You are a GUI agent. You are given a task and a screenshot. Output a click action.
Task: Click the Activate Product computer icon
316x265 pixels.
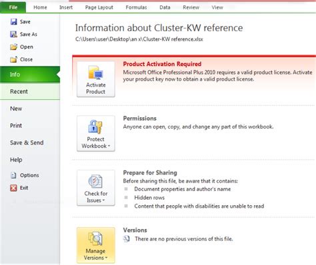pos(95,73)
